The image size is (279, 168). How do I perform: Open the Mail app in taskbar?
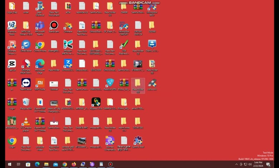[x=55, y=164]
